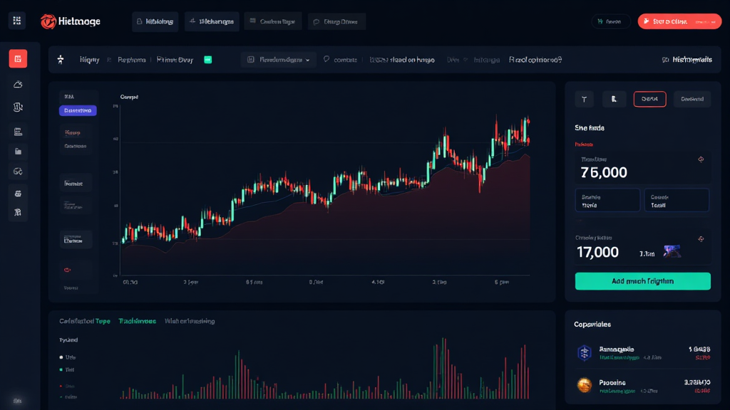
Task: Toggle the green square indicator in toolbar
Action: 208,60
